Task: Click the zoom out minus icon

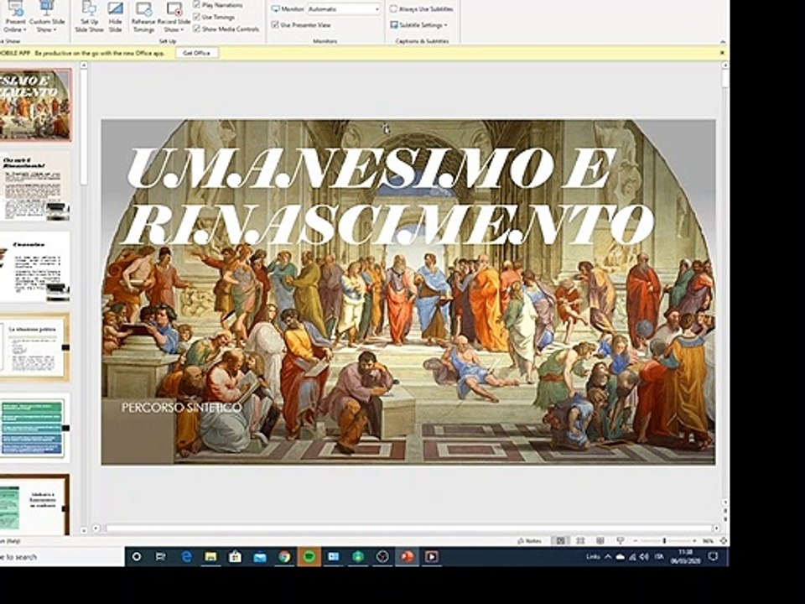Action: point(635,541)
